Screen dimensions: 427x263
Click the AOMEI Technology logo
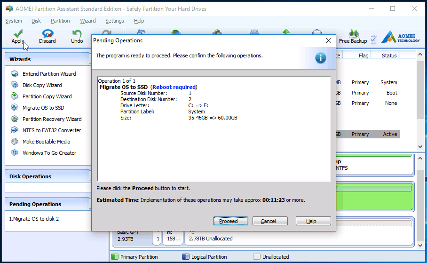tap(400, 37)
